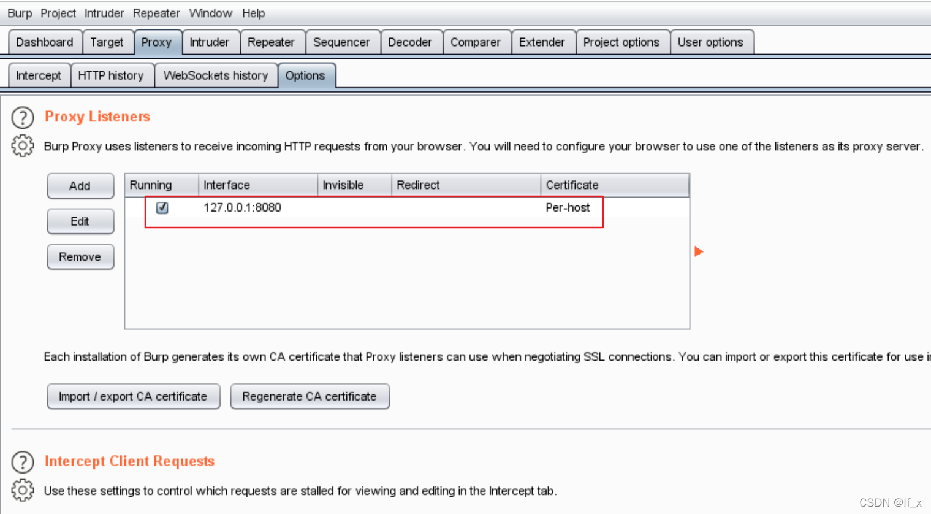Sort by the Running column header
The image size is (931, 514).
pos(162,185)
